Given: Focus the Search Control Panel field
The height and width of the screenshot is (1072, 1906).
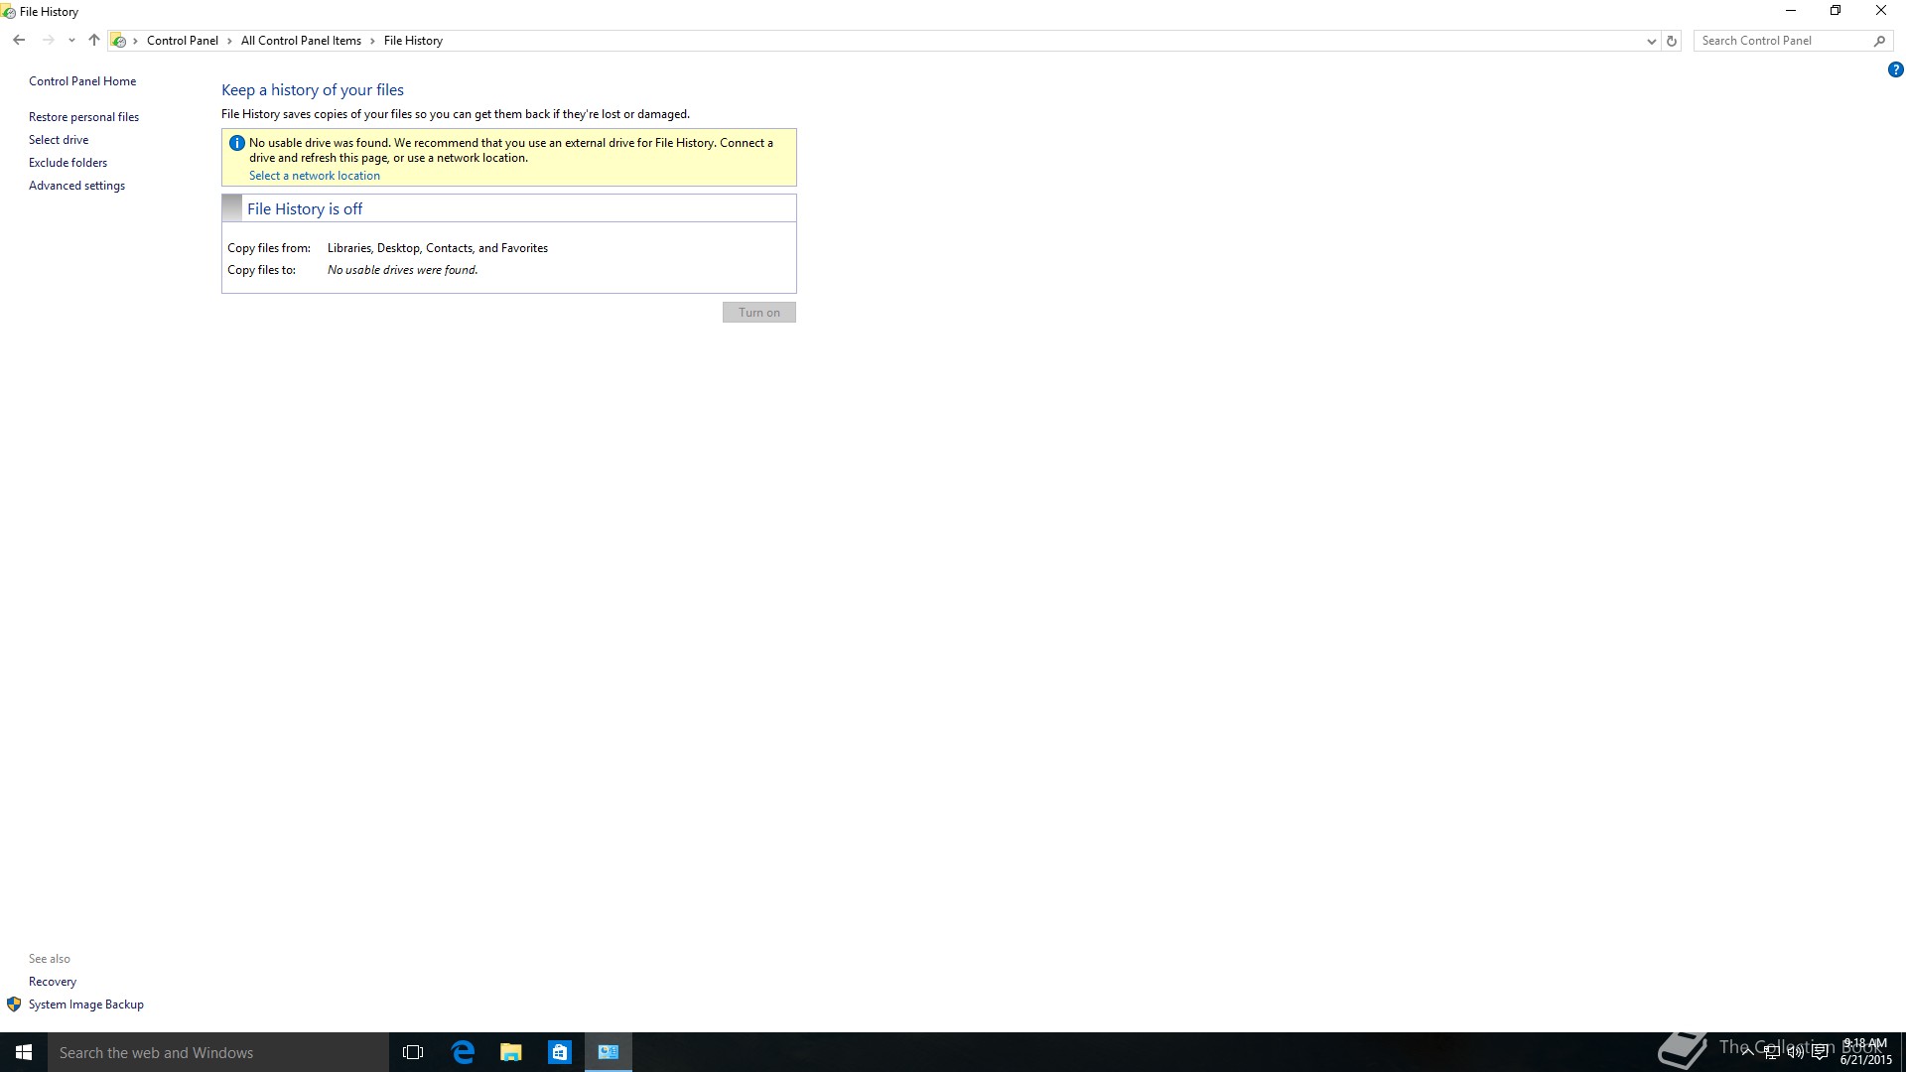Looking at the screenshot, I should tap(1782, 41).
